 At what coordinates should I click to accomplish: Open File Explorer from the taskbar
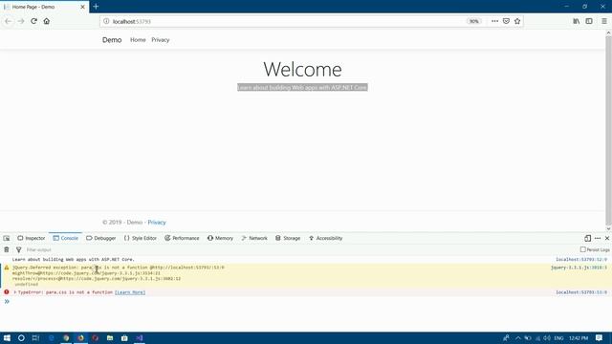(x=110, y=337)
